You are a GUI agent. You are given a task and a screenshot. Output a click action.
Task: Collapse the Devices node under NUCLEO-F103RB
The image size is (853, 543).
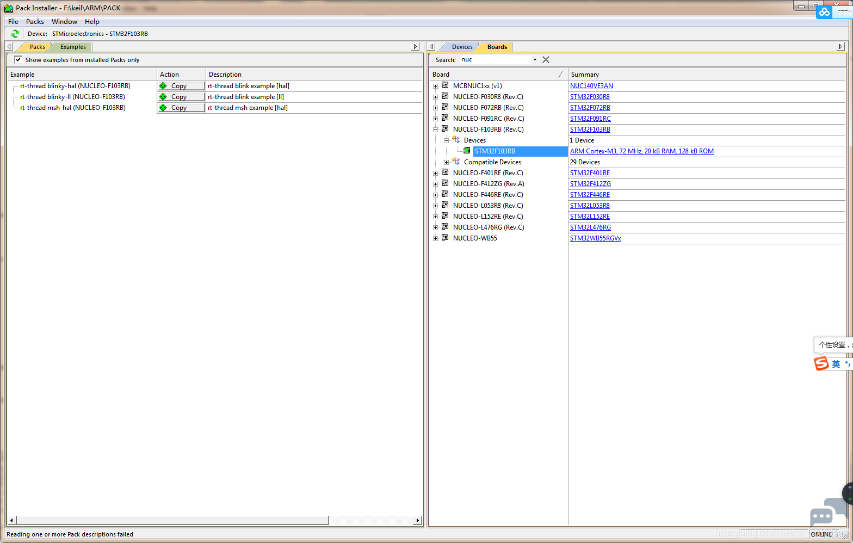[446, 140]
